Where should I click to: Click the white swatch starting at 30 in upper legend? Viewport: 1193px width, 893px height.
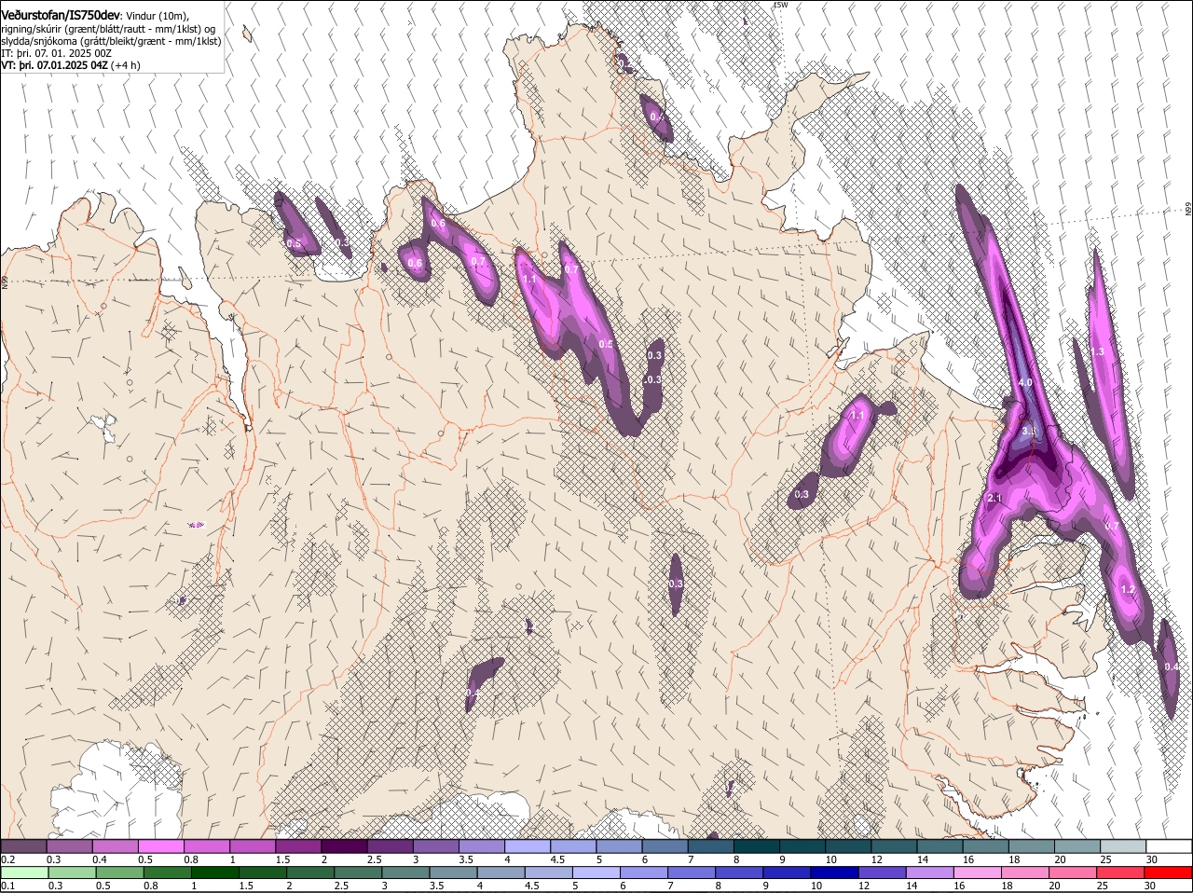pyautogui.click(x=1169, y=845)
